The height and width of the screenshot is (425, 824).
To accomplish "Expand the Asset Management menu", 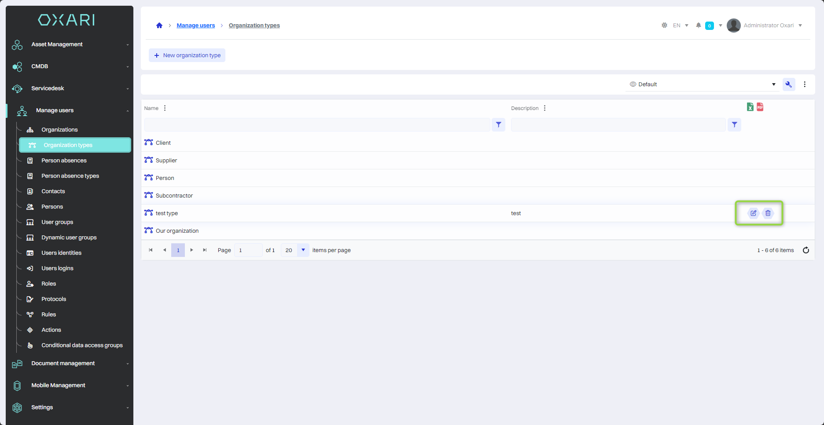I will [70, 44].
